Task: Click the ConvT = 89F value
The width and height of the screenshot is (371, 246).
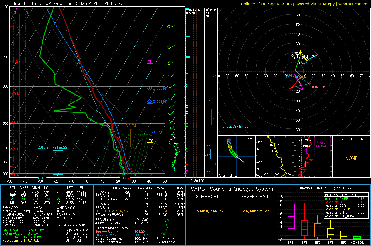Action: coord(42,215)
